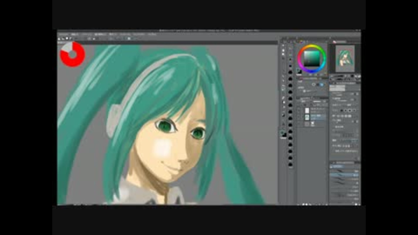Open the Navigator palette tab with pink icon
The height and width of the screenshot is (235, 418).
339,42
